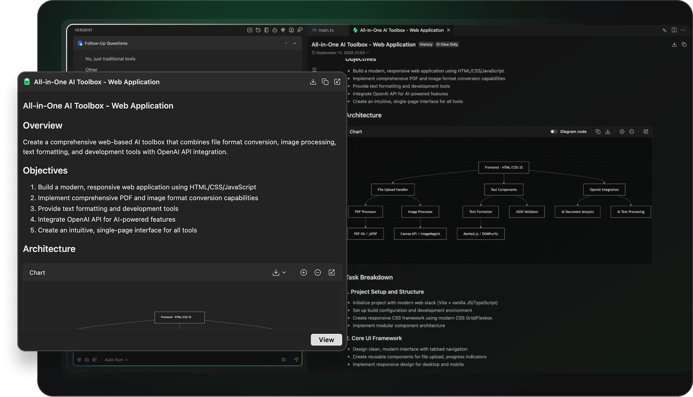This screenshot has width=693, height=397.
Task: Open the popup chart in external view
Action: click(x=332, y=272)
